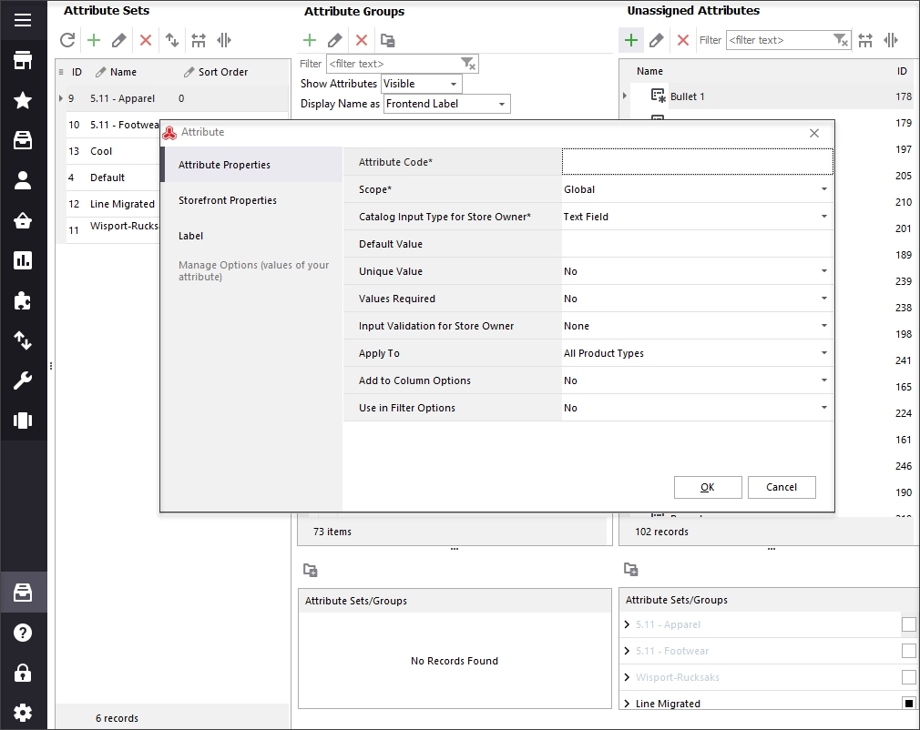Screen dimensions: 920x730
Task: Click the Default Value input field
Action: (x=697, y=244)
